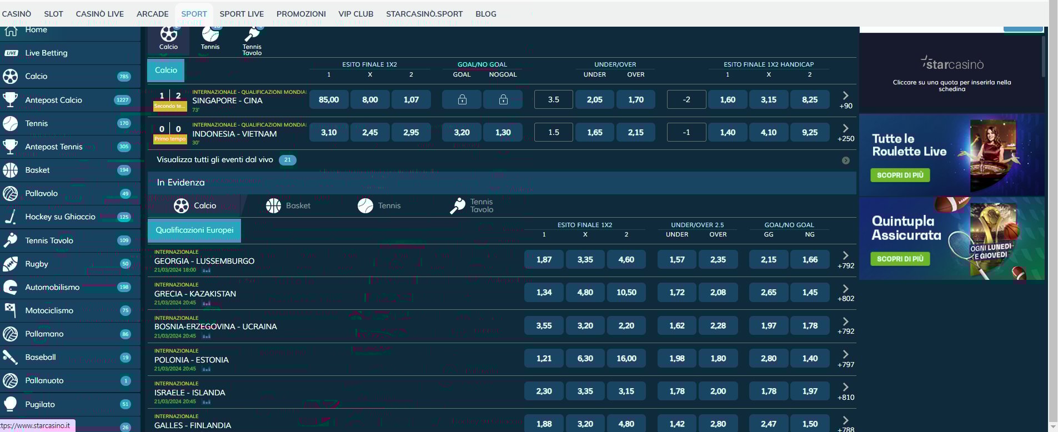Open the CASINÒ menu item
1058x432 pixels.
(17, 14)
